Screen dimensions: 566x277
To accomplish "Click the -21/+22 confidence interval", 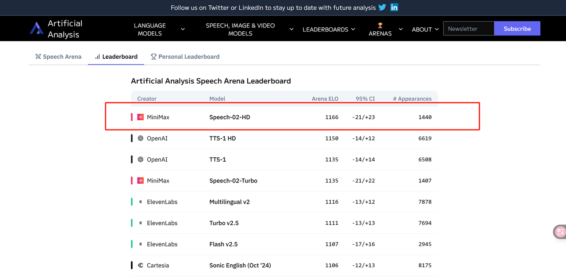I will 363,181.
